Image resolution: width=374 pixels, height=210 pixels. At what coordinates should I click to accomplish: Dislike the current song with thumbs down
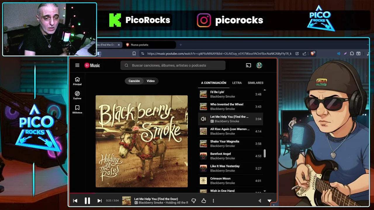193,201
